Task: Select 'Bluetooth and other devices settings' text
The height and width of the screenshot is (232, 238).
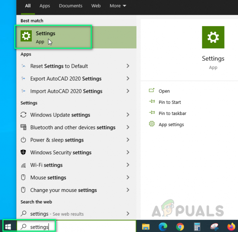Action: coord(73,127)
